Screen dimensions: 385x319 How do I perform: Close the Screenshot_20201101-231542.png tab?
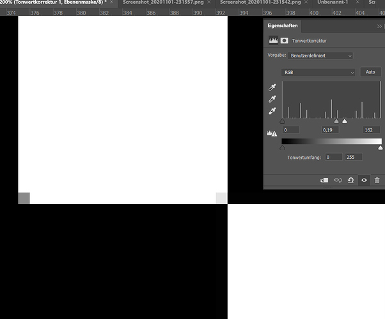(x=306, y=2)
